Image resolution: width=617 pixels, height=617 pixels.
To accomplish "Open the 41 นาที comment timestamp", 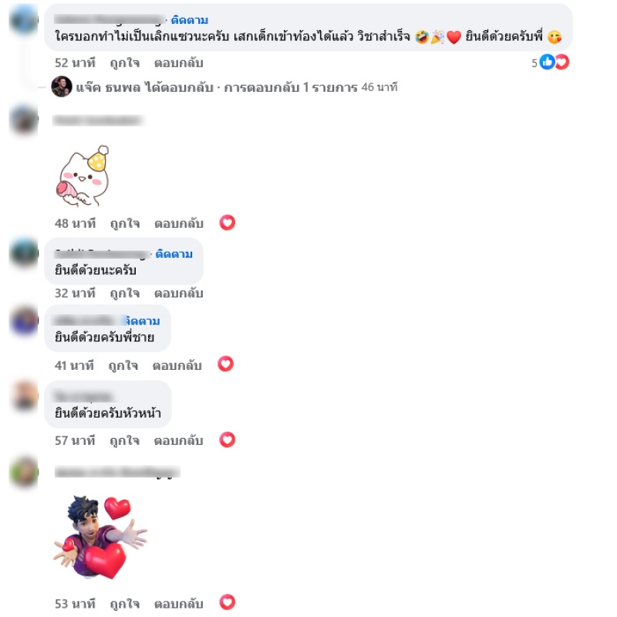I will point(74,365).
